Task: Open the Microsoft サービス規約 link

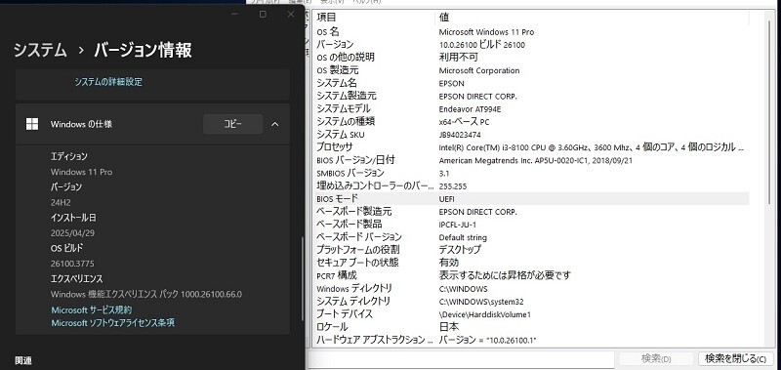Action: click(x=91, y=309)
